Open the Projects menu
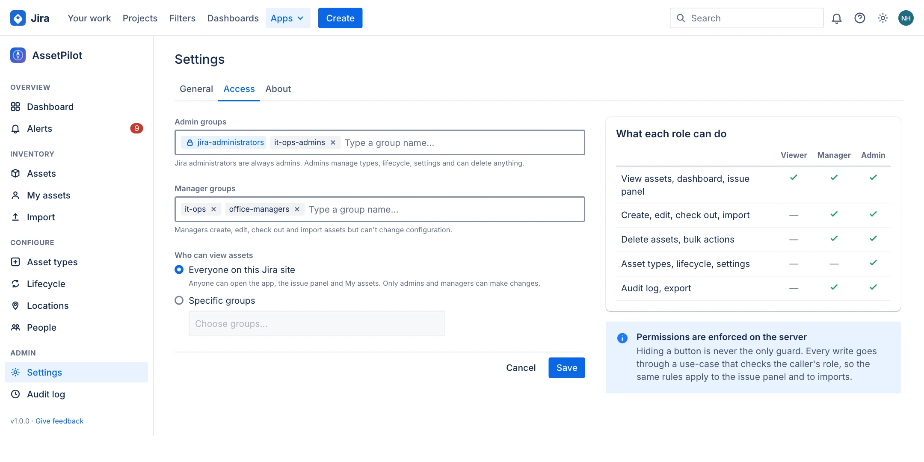This screenshot has height=462, width=924. (x=140, y=18)
